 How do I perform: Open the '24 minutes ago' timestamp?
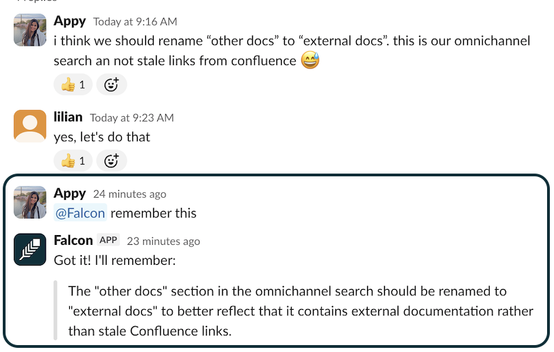129,194
